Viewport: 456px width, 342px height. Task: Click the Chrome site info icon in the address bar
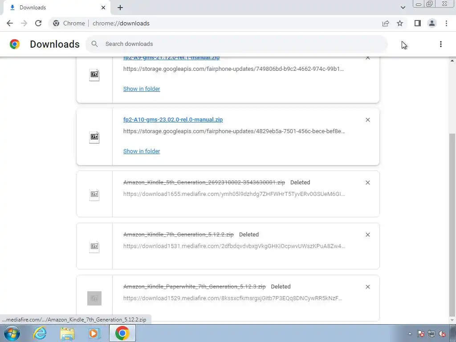click(56, 23)
